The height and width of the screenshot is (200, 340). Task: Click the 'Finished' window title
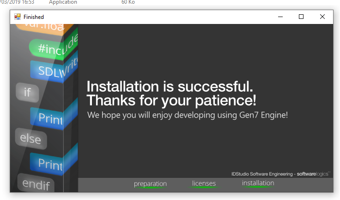tap(34, 17)
